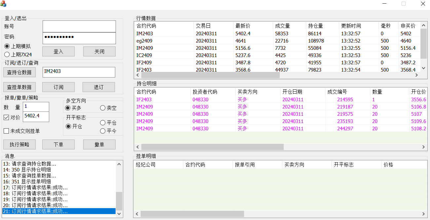Click the contract code field showing IM2403
The image size is (430, 220).
pos(79,72)
